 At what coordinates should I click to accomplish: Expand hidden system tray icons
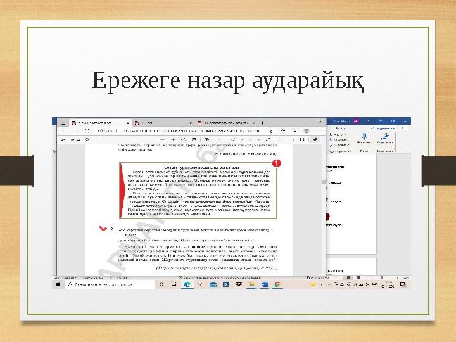329,284
